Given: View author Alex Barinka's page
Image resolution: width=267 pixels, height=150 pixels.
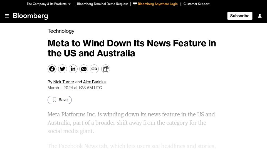Looking at the screenshot, I should [94, 82].
